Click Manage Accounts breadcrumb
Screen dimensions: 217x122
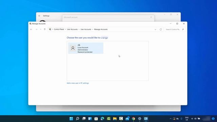[x=101, y=29]
